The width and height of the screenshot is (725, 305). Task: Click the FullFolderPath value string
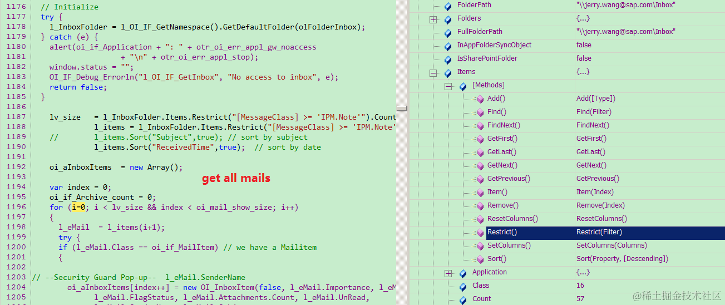(x=626, y=32)
